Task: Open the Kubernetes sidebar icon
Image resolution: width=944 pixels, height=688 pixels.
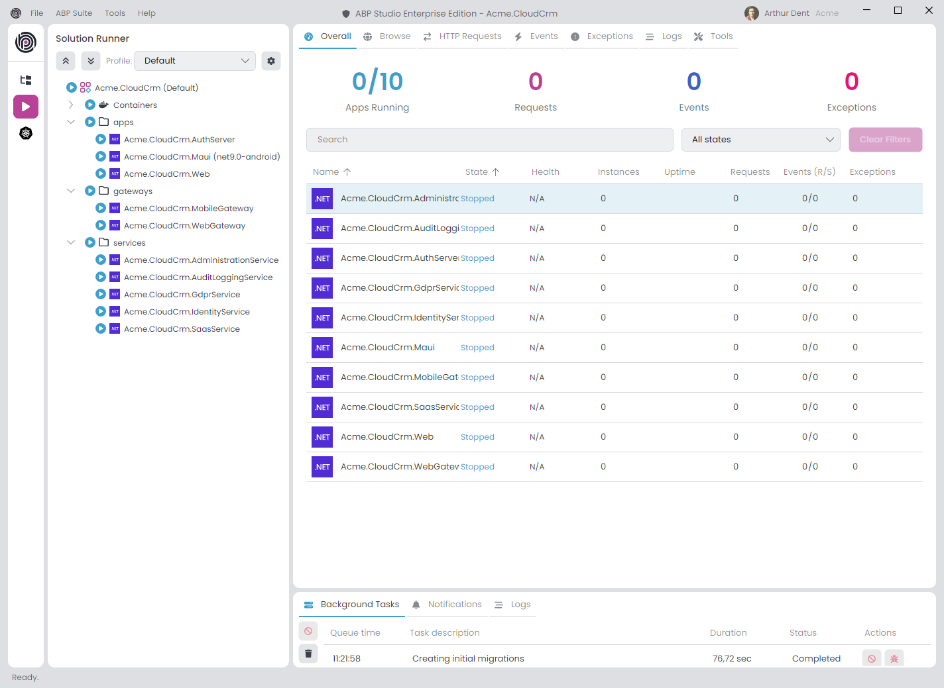Action: click(x=26, y=133)
